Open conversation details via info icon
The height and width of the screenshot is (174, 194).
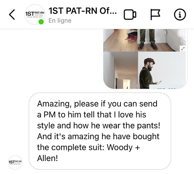[x=180, y=15]
